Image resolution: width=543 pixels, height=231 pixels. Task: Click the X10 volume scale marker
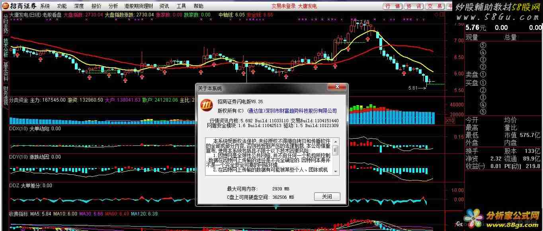(x=450, y=121)
